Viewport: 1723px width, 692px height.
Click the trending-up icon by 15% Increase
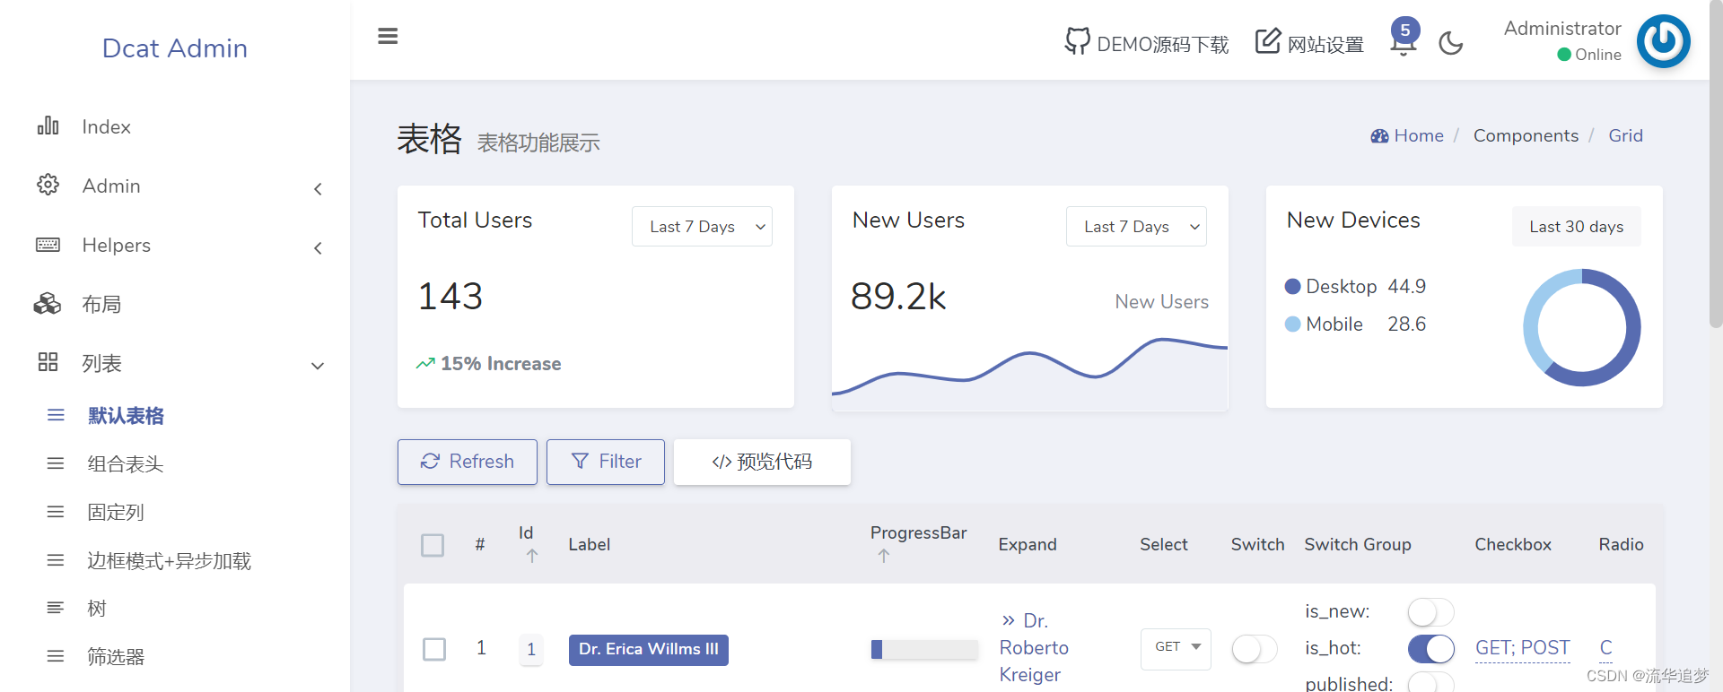(425, 364)
